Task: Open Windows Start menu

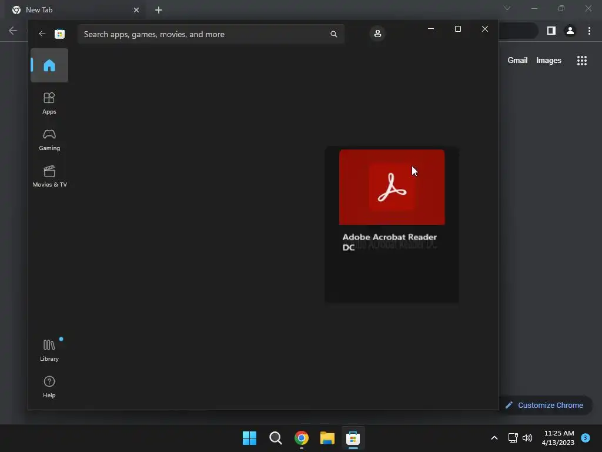Action: (249, 438)
